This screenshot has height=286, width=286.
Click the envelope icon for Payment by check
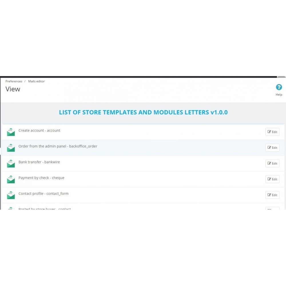[11, 179]
